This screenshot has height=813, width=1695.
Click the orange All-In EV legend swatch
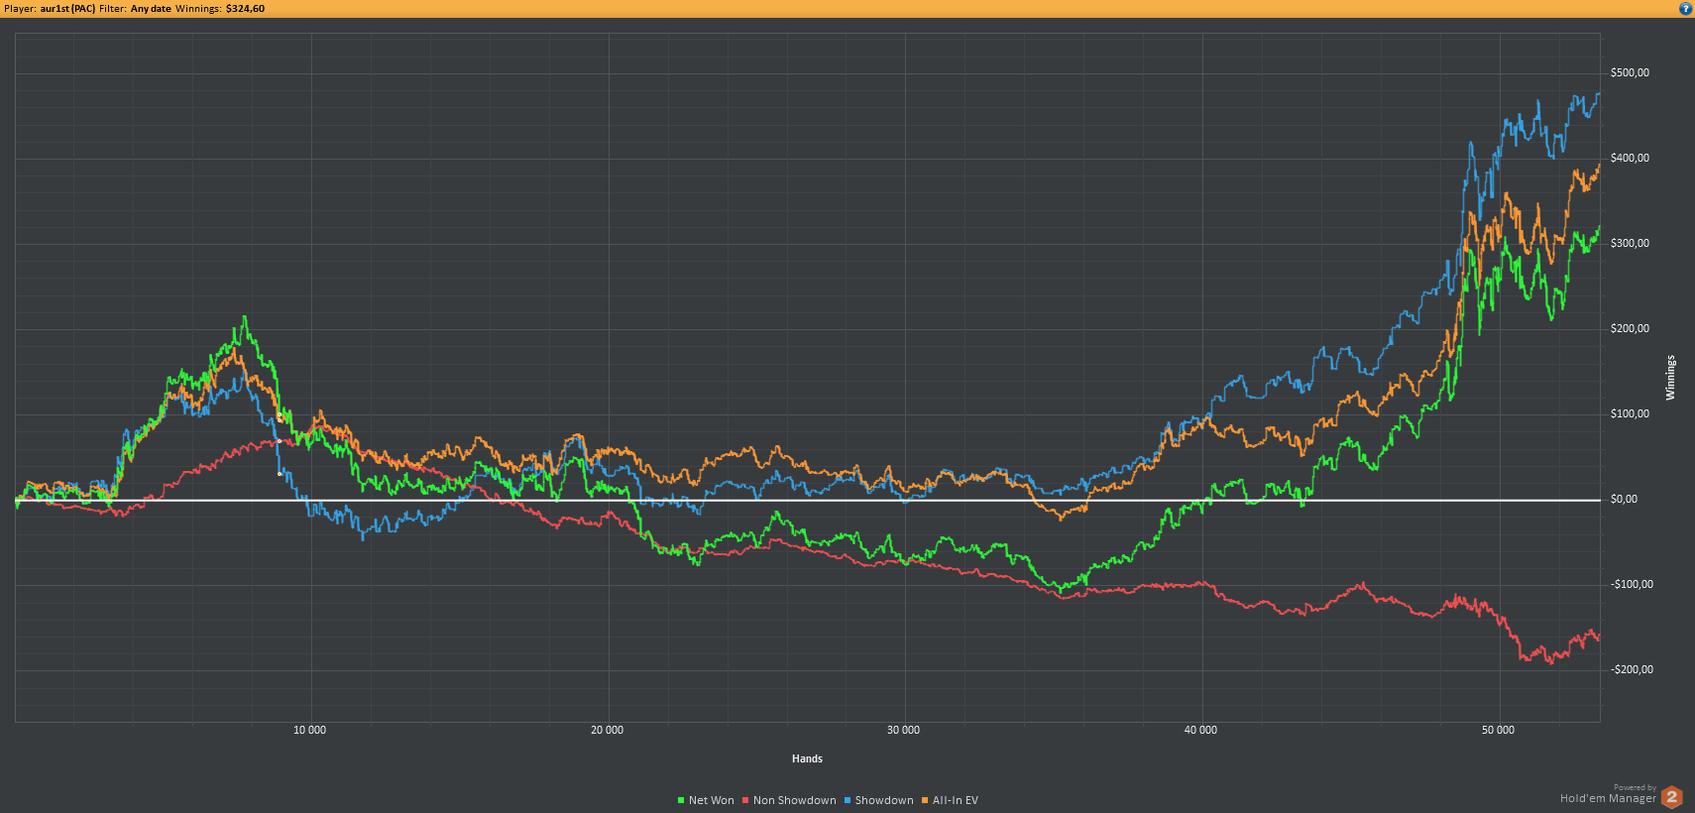[x=925, y=800]
